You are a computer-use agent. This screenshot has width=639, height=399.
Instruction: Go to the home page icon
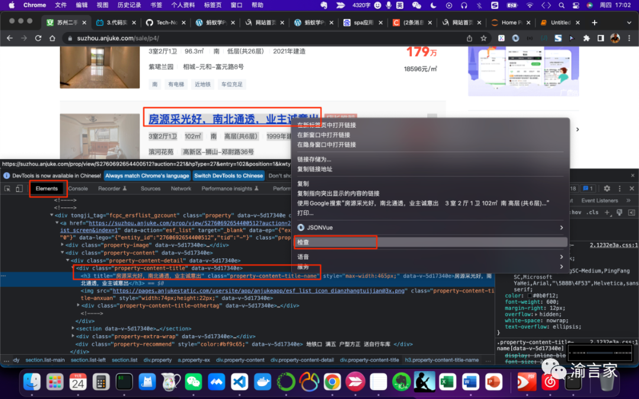click(x=52, y=38)
